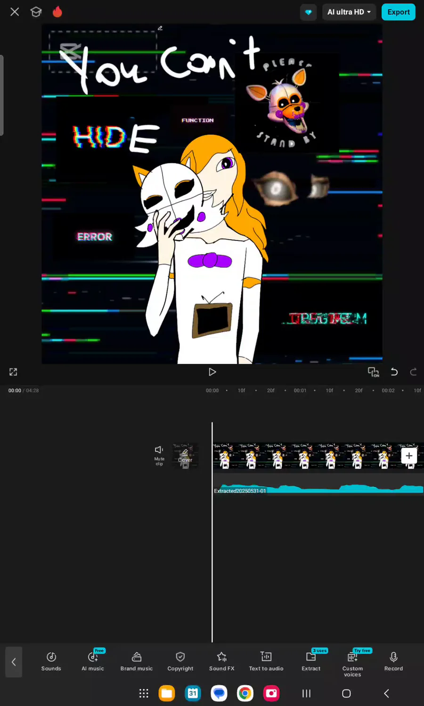Screen dimensions: 424x706
Task: Open the Sound FX library
Action: click(222, 661)
